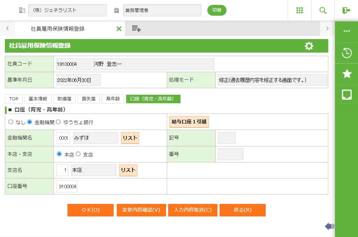Open the apps grid menu icon
This screenshot has width=358, height=237.
(x=299, y=10)
